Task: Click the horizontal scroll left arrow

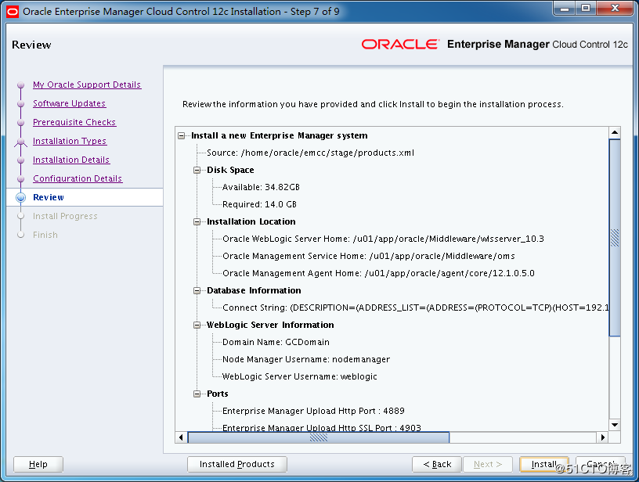Action: coord(182,437)
